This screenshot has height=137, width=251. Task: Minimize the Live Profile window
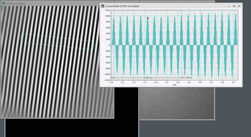[229, 6]
